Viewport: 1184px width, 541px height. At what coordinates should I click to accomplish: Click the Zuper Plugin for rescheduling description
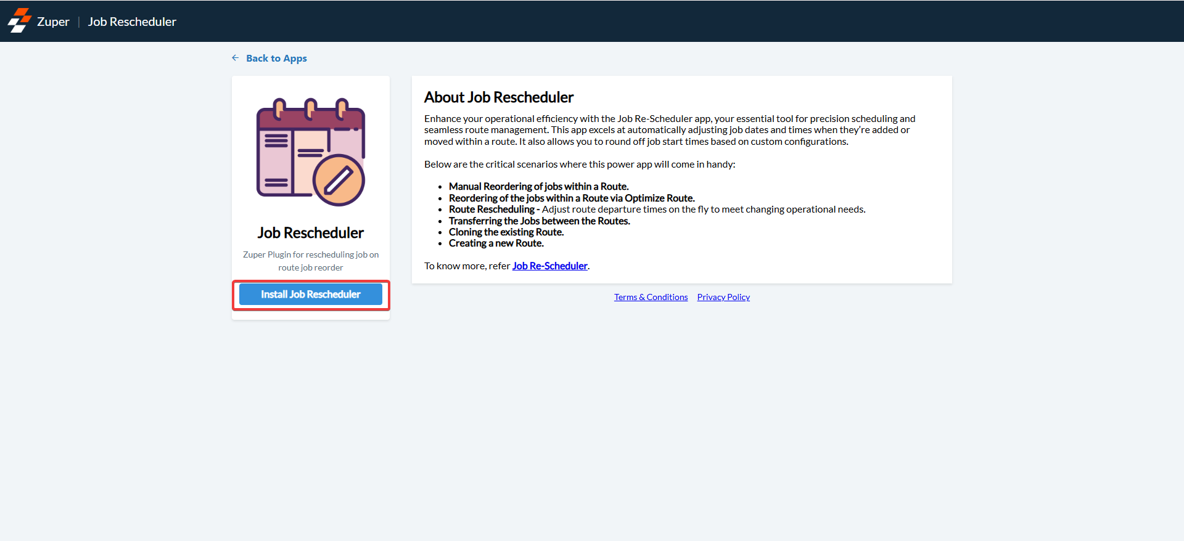point(311,261)
